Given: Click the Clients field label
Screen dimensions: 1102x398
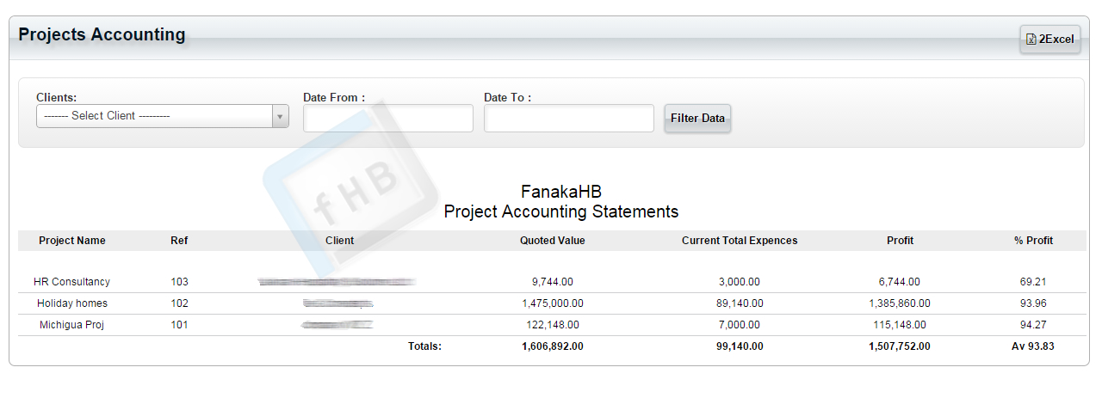Looking at the screenshot, I should click(x=57, y=98).
